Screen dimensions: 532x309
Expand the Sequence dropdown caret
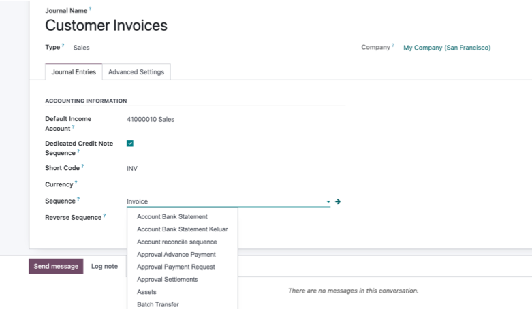click(328, 201)
